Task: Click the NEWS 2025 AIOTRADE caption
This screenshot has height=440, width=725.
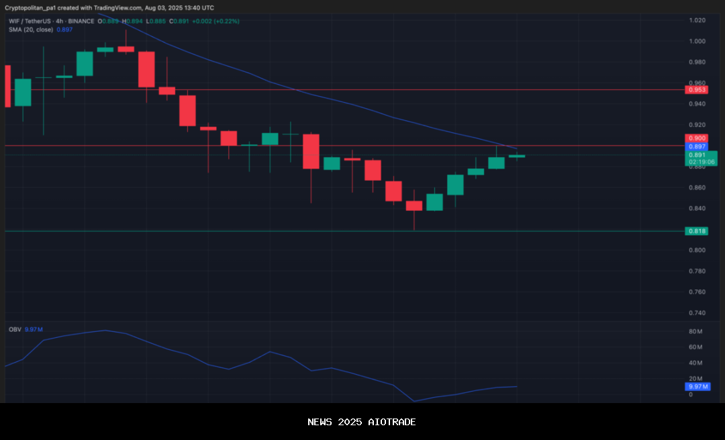Action: tap(362, 422)
